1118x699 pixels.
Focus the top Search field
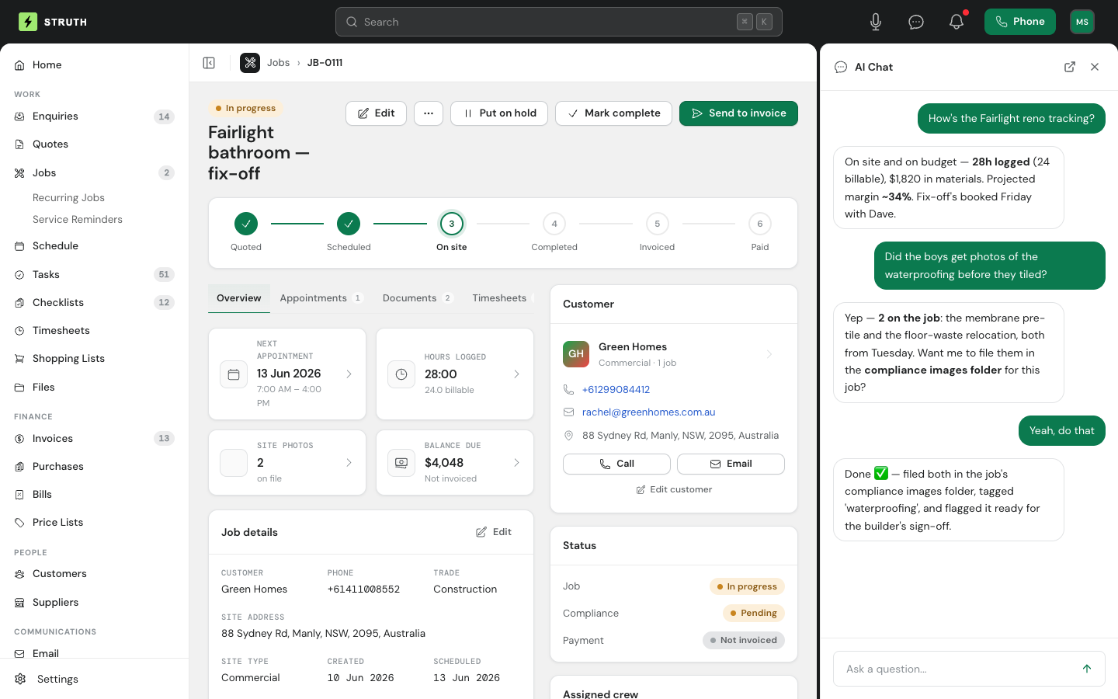[559, 22]
